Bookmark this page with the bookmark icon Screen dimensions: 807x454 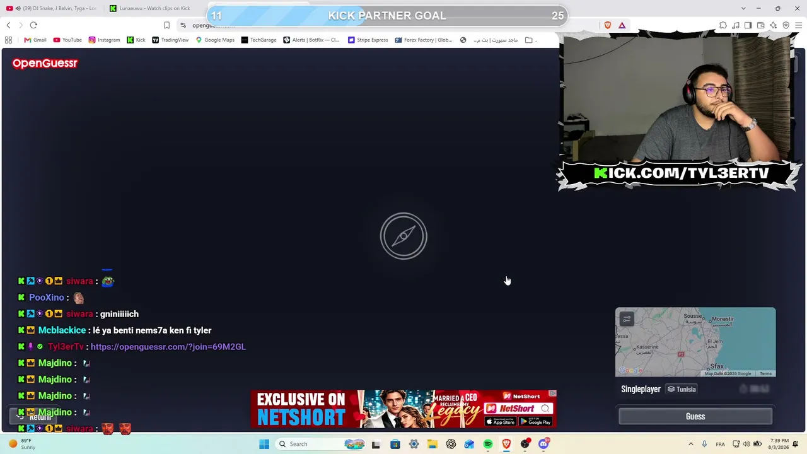(166, 25)
